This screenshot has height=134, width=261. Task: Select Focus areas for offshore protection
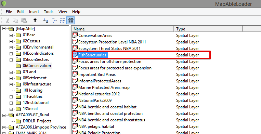[x=110, y=62]
